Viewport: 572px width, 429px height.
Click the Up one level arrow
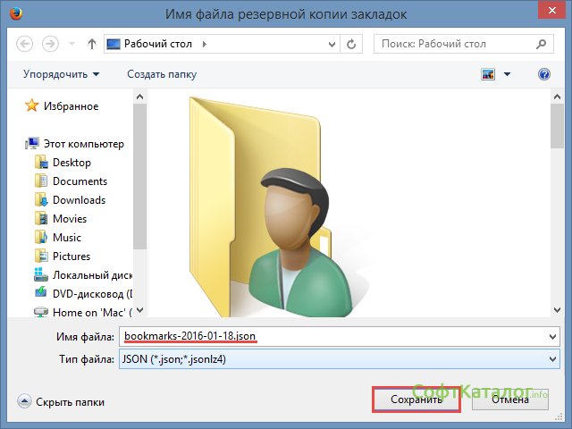92,43
